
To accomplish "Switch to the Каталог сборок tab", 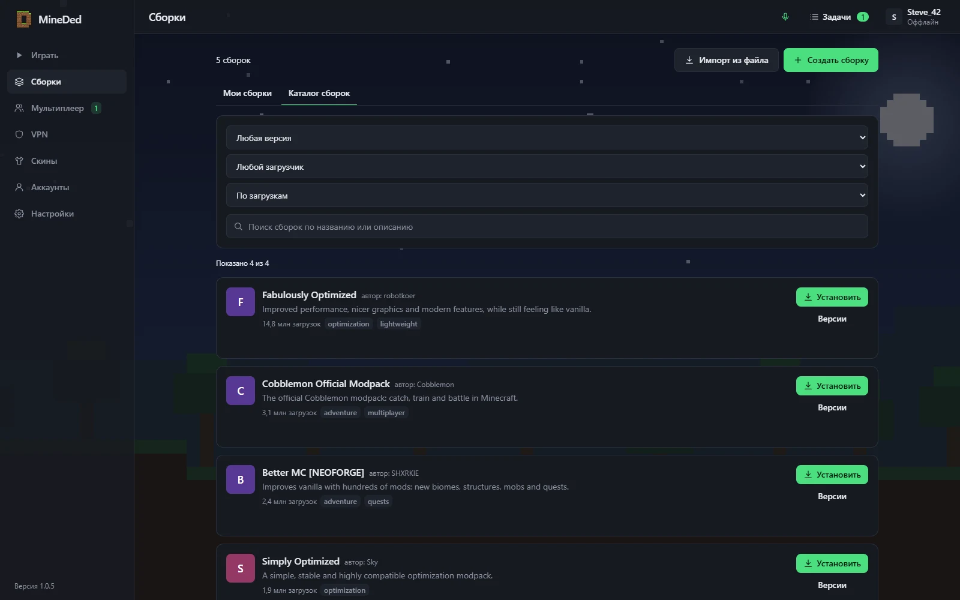I will click(x=319, y=93).
